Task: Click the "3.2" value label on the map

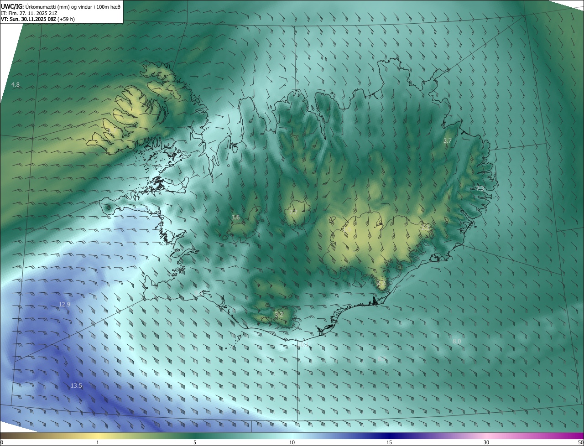Action: pos(279,314)
